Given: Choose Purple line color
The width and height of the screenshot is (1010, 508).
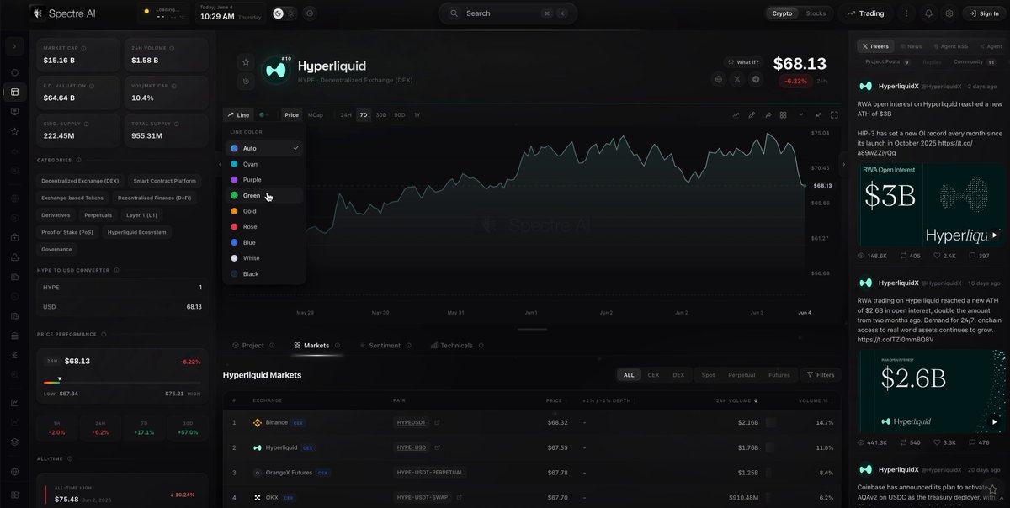Looking at the screenshot, I should [264, 180].
